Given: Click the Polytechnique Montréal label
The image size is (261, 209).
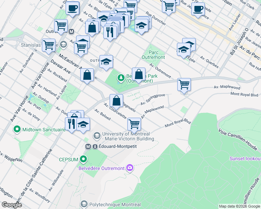Looking at the screenshot, I should [x=115, y=204].
